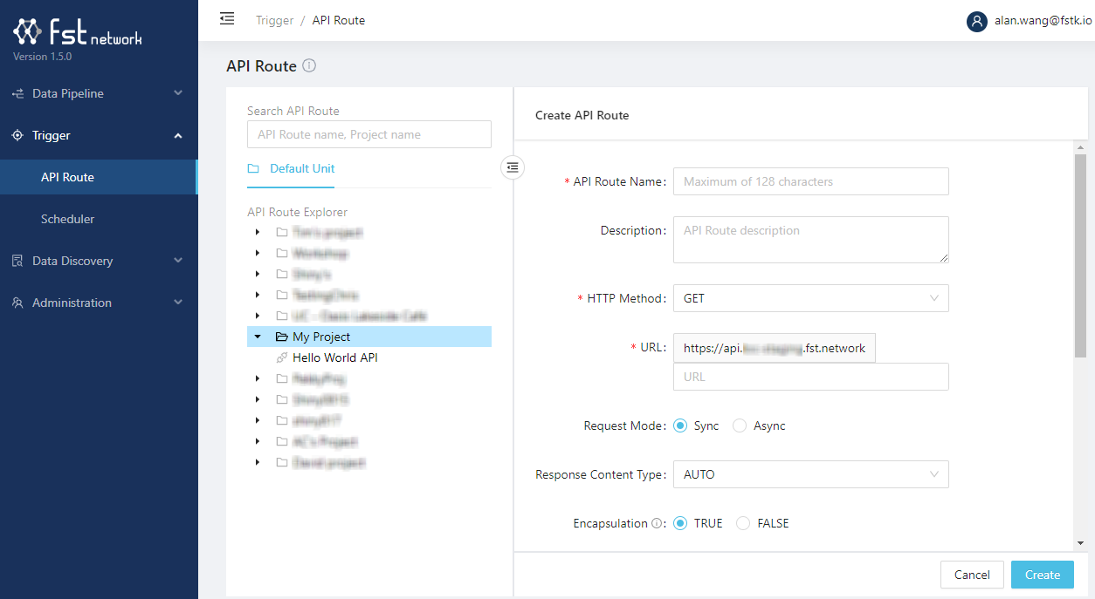Click the info icon beside API Route title
Image resolution: width=1095 pixels, height=599 pixels.
click(309, 65)
